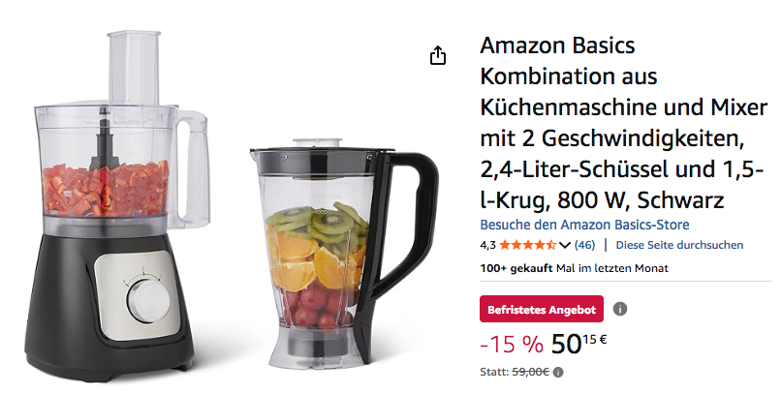782x394 pixels.
Task: Click the orange star rating icons
Action: click(528, 245)
